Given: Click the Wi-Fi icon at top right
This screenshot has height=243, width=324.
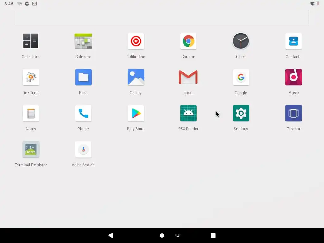Looking at the screenshot, I should [x=312, y=4].
